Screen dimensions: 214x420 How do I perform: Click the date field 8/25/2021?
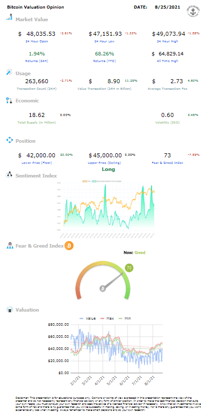(168, 7)
